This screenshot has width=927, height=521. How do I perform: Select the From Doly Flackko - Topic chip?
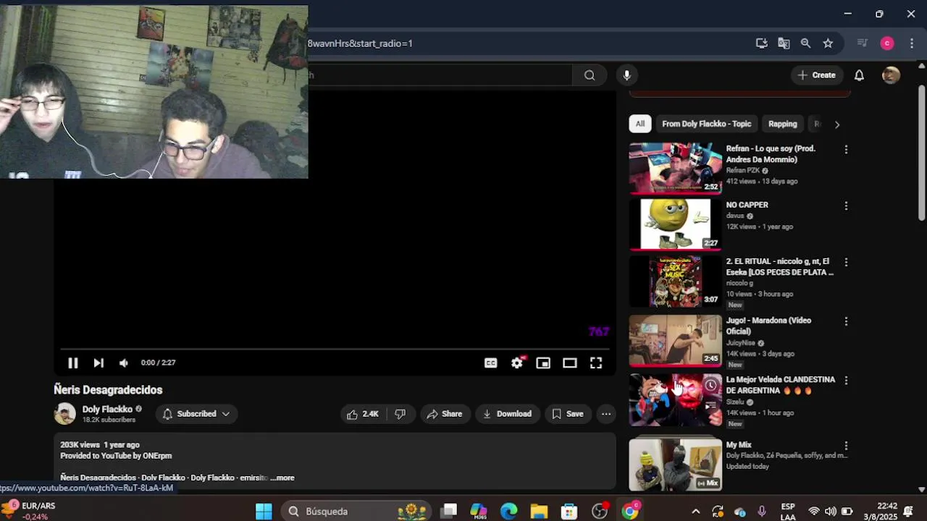pyautogui.click(x=707, y=124)
